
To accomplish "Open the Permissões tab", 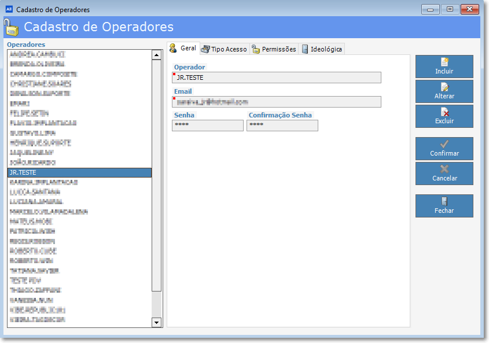I will pyautogui.click(x=274, y=49).
